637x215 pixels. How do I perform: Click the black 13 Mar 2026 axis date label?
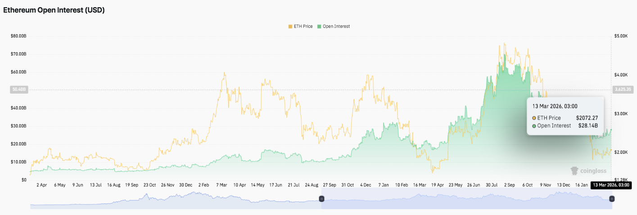click(610, 185)
